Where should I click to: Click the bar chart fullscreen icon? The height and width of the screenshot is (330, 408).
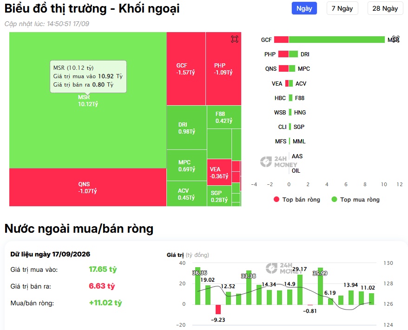pos(396,39)
